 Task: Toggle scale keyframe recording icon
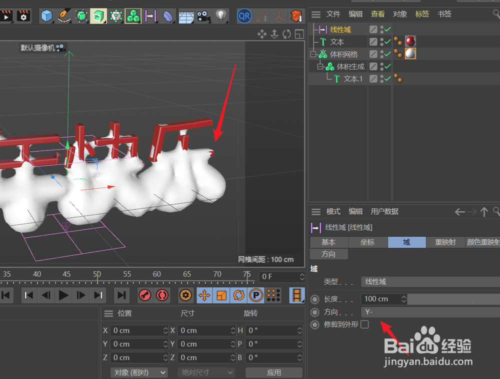(x=221, y=295)
